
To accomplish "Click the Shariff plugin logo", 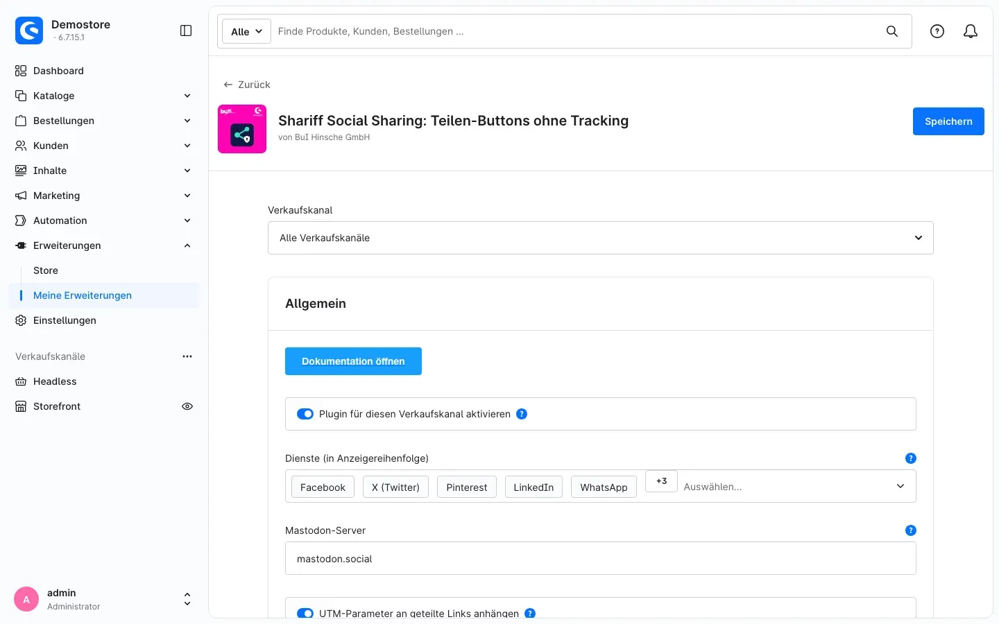I will [242, 129].
